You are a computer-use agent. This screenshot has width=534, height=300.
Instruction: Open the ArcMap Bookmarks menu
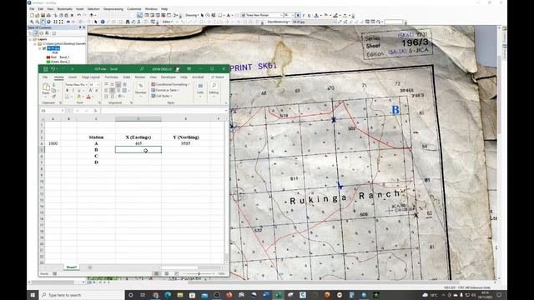(65, 9)
